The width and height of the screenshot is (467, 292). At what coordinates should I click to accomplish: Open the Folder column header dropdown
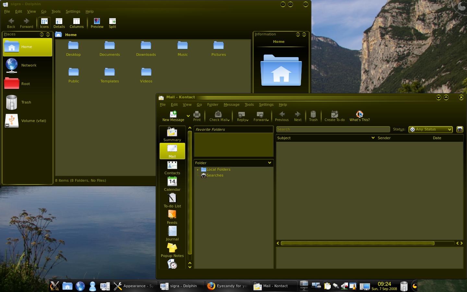click(x=269, y=163)
